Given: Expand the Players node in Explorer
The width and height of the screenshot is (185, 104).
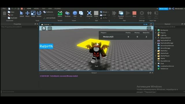Looking at the screenshot, I should point(156,33).
